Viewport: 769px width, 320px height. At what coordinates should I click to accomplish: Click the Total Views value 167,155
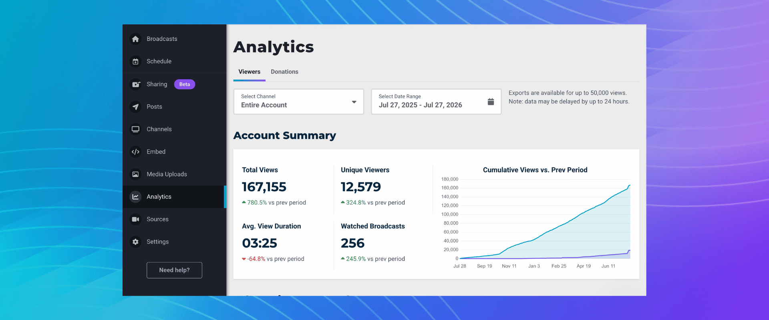264,187
